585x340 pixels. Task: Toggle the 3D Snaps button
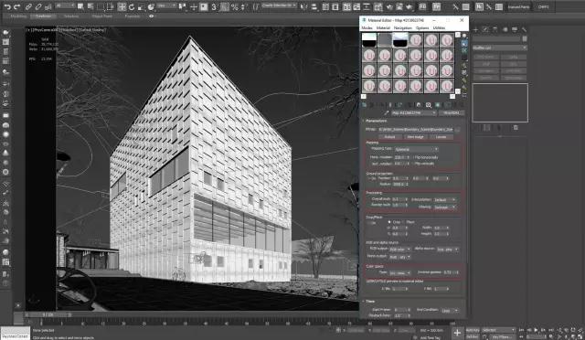point(214,6)
